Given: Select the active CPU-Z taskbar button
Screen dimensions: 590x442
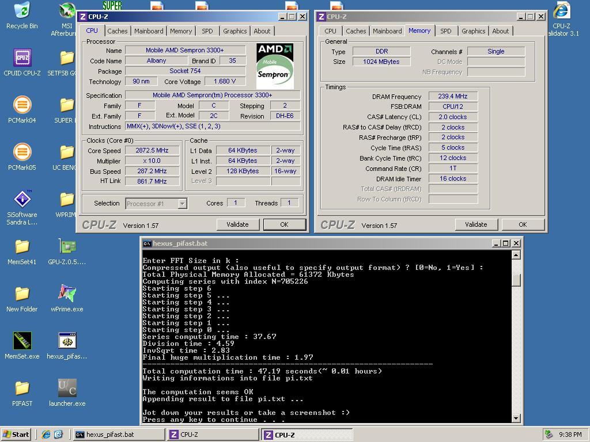Looking at the screenshot, I should [307, 435].
